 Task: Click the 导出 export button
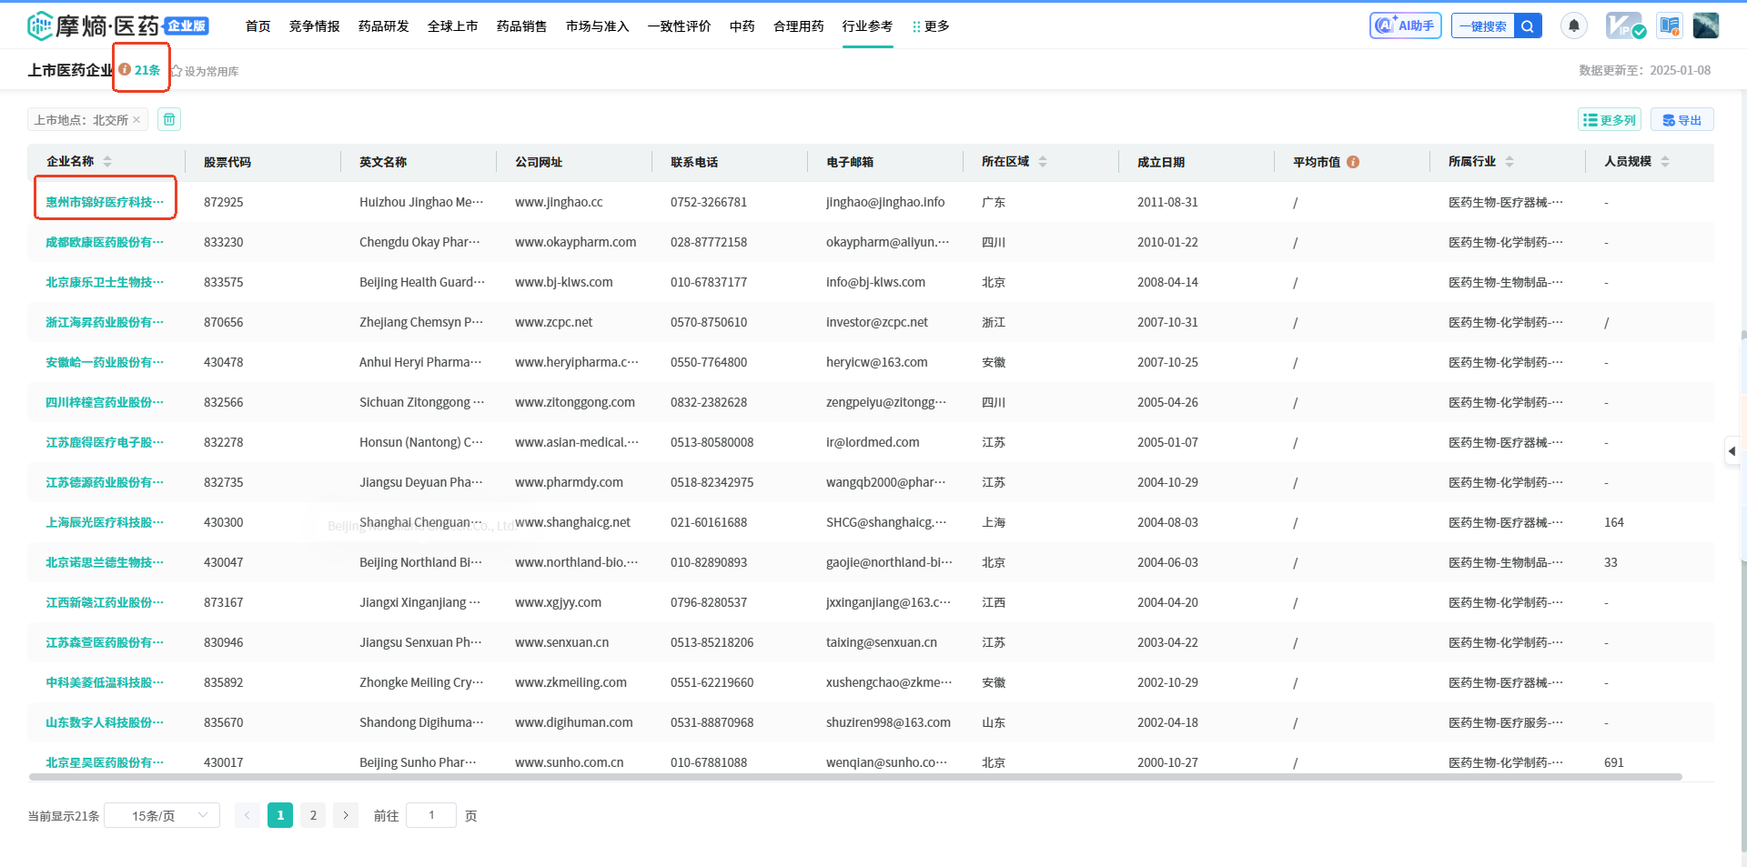(1681, 120)
